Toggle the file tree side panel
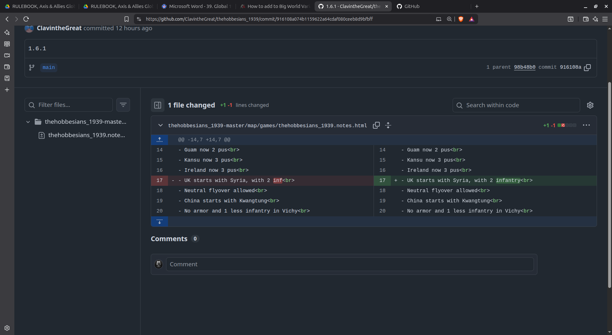 [158, 105]
